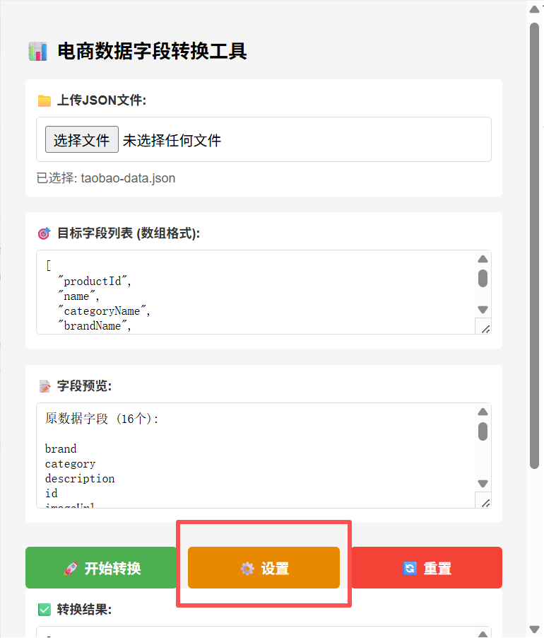Click the rocket icon in 开始转换 button
Viewport: 544px width, 638px height.
71,569
